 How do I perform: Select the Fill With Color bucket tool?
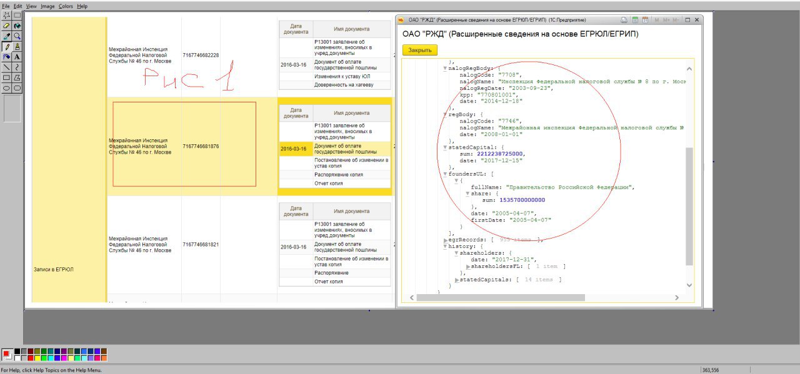17,26
